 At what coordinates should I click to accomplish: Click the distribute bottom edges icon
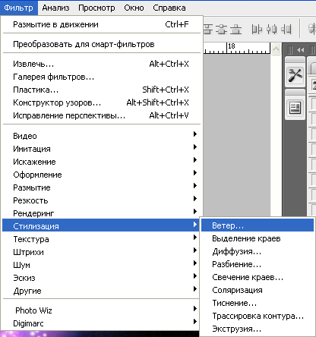236,29
